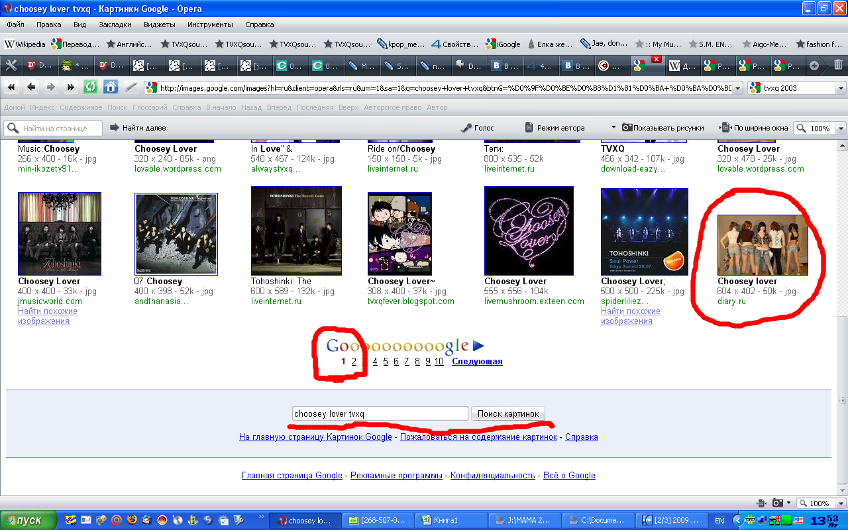
Task: Click Пожаловаться на содержание картинок link
Action: click(478, 437)
